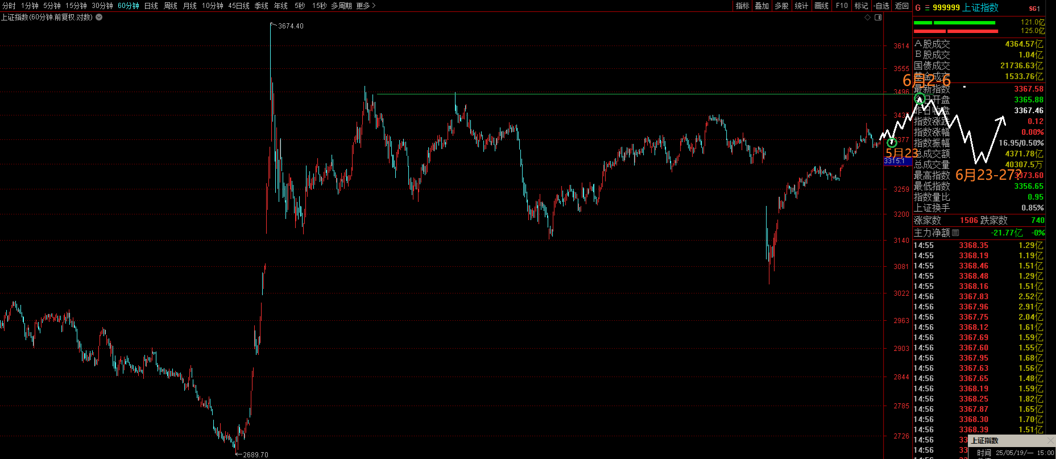Image resolution: width=1056 pixels, height=459 pixels.
Task: Click the 国债成交 value 21736.63亿
Action: pyautogui.click(x=1022, y=65)
